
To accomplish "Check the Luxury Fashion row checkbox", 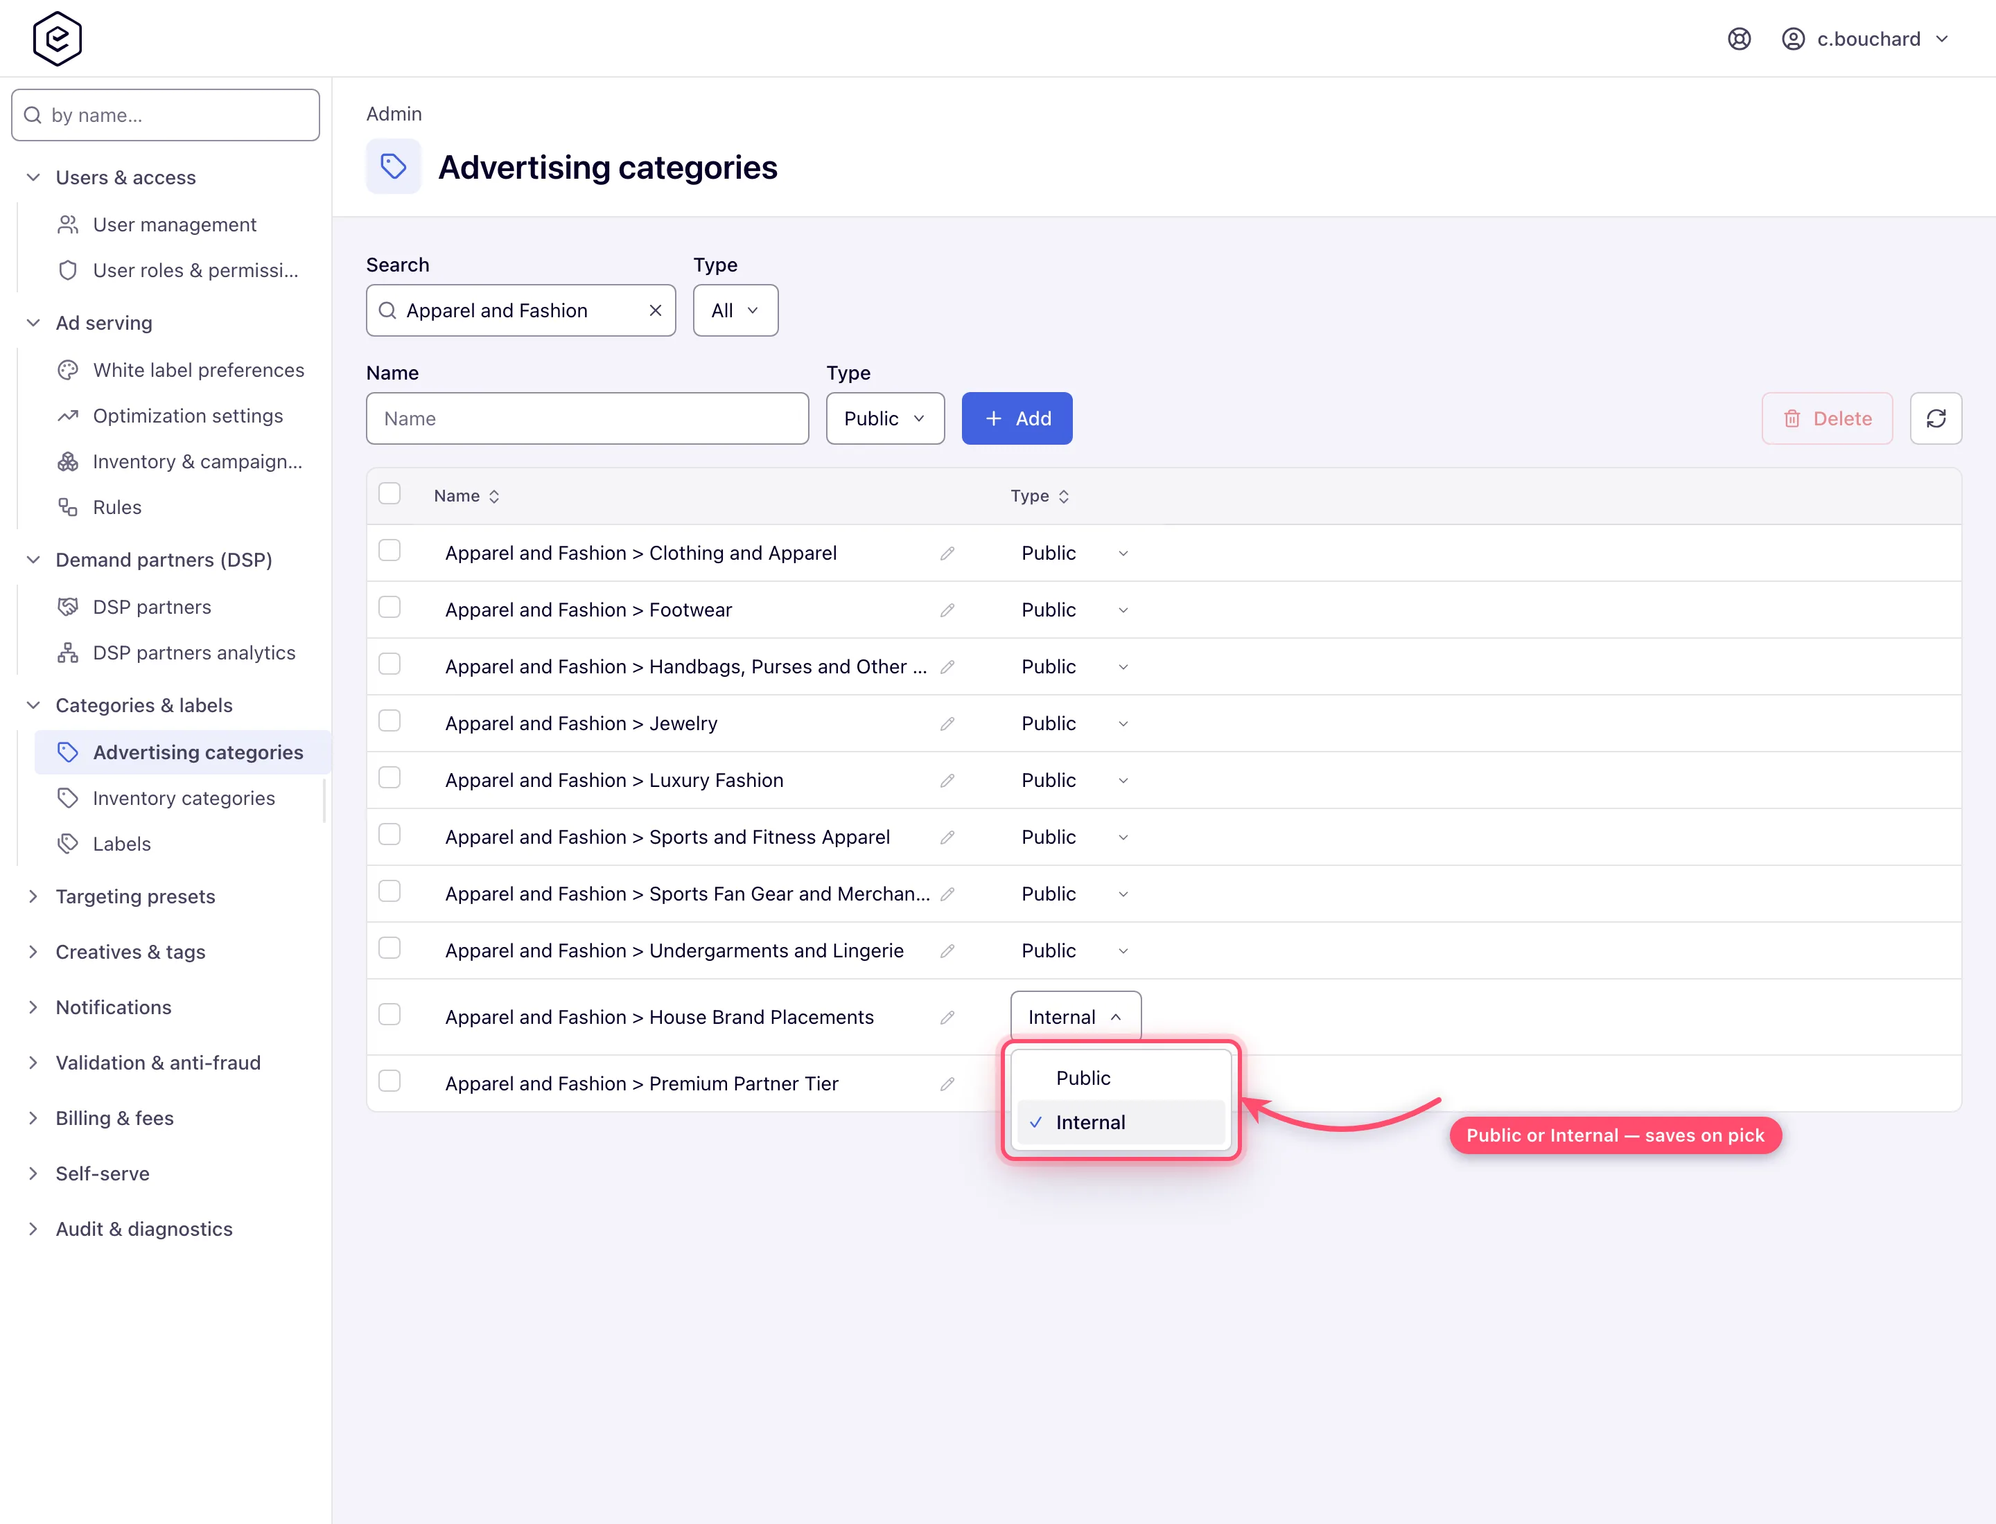I will click(389, 777).
